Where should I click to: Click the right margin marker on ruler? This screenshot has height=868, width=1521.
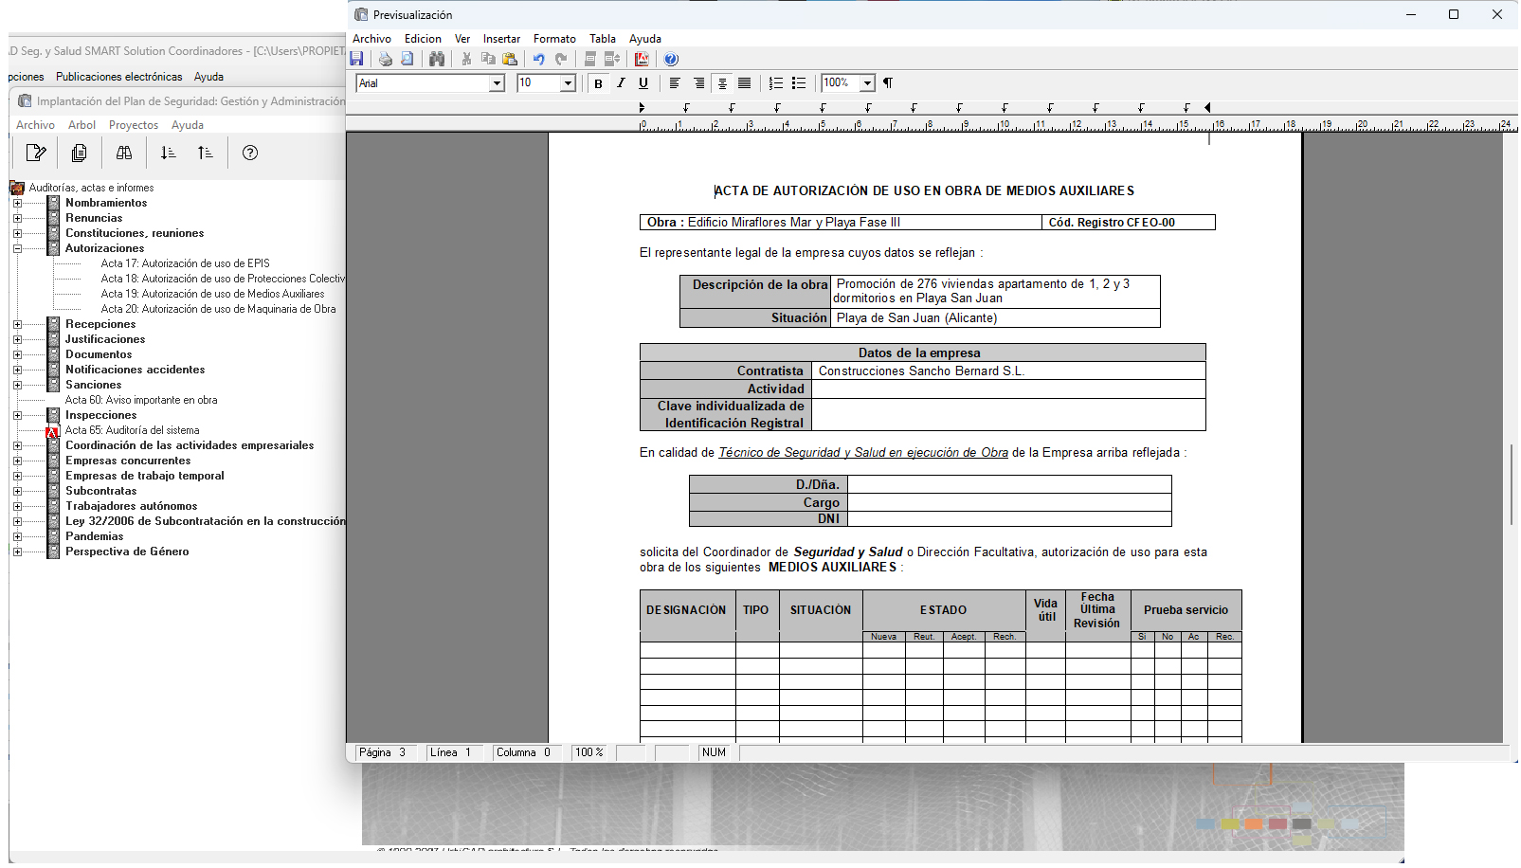tap(1207, 108)
